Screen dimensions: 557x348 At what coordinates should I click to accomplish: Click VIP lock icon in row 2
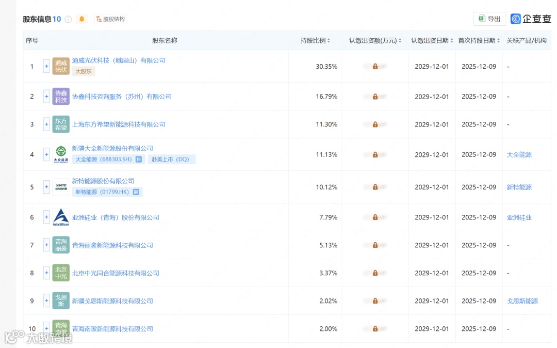click(375, 97)
